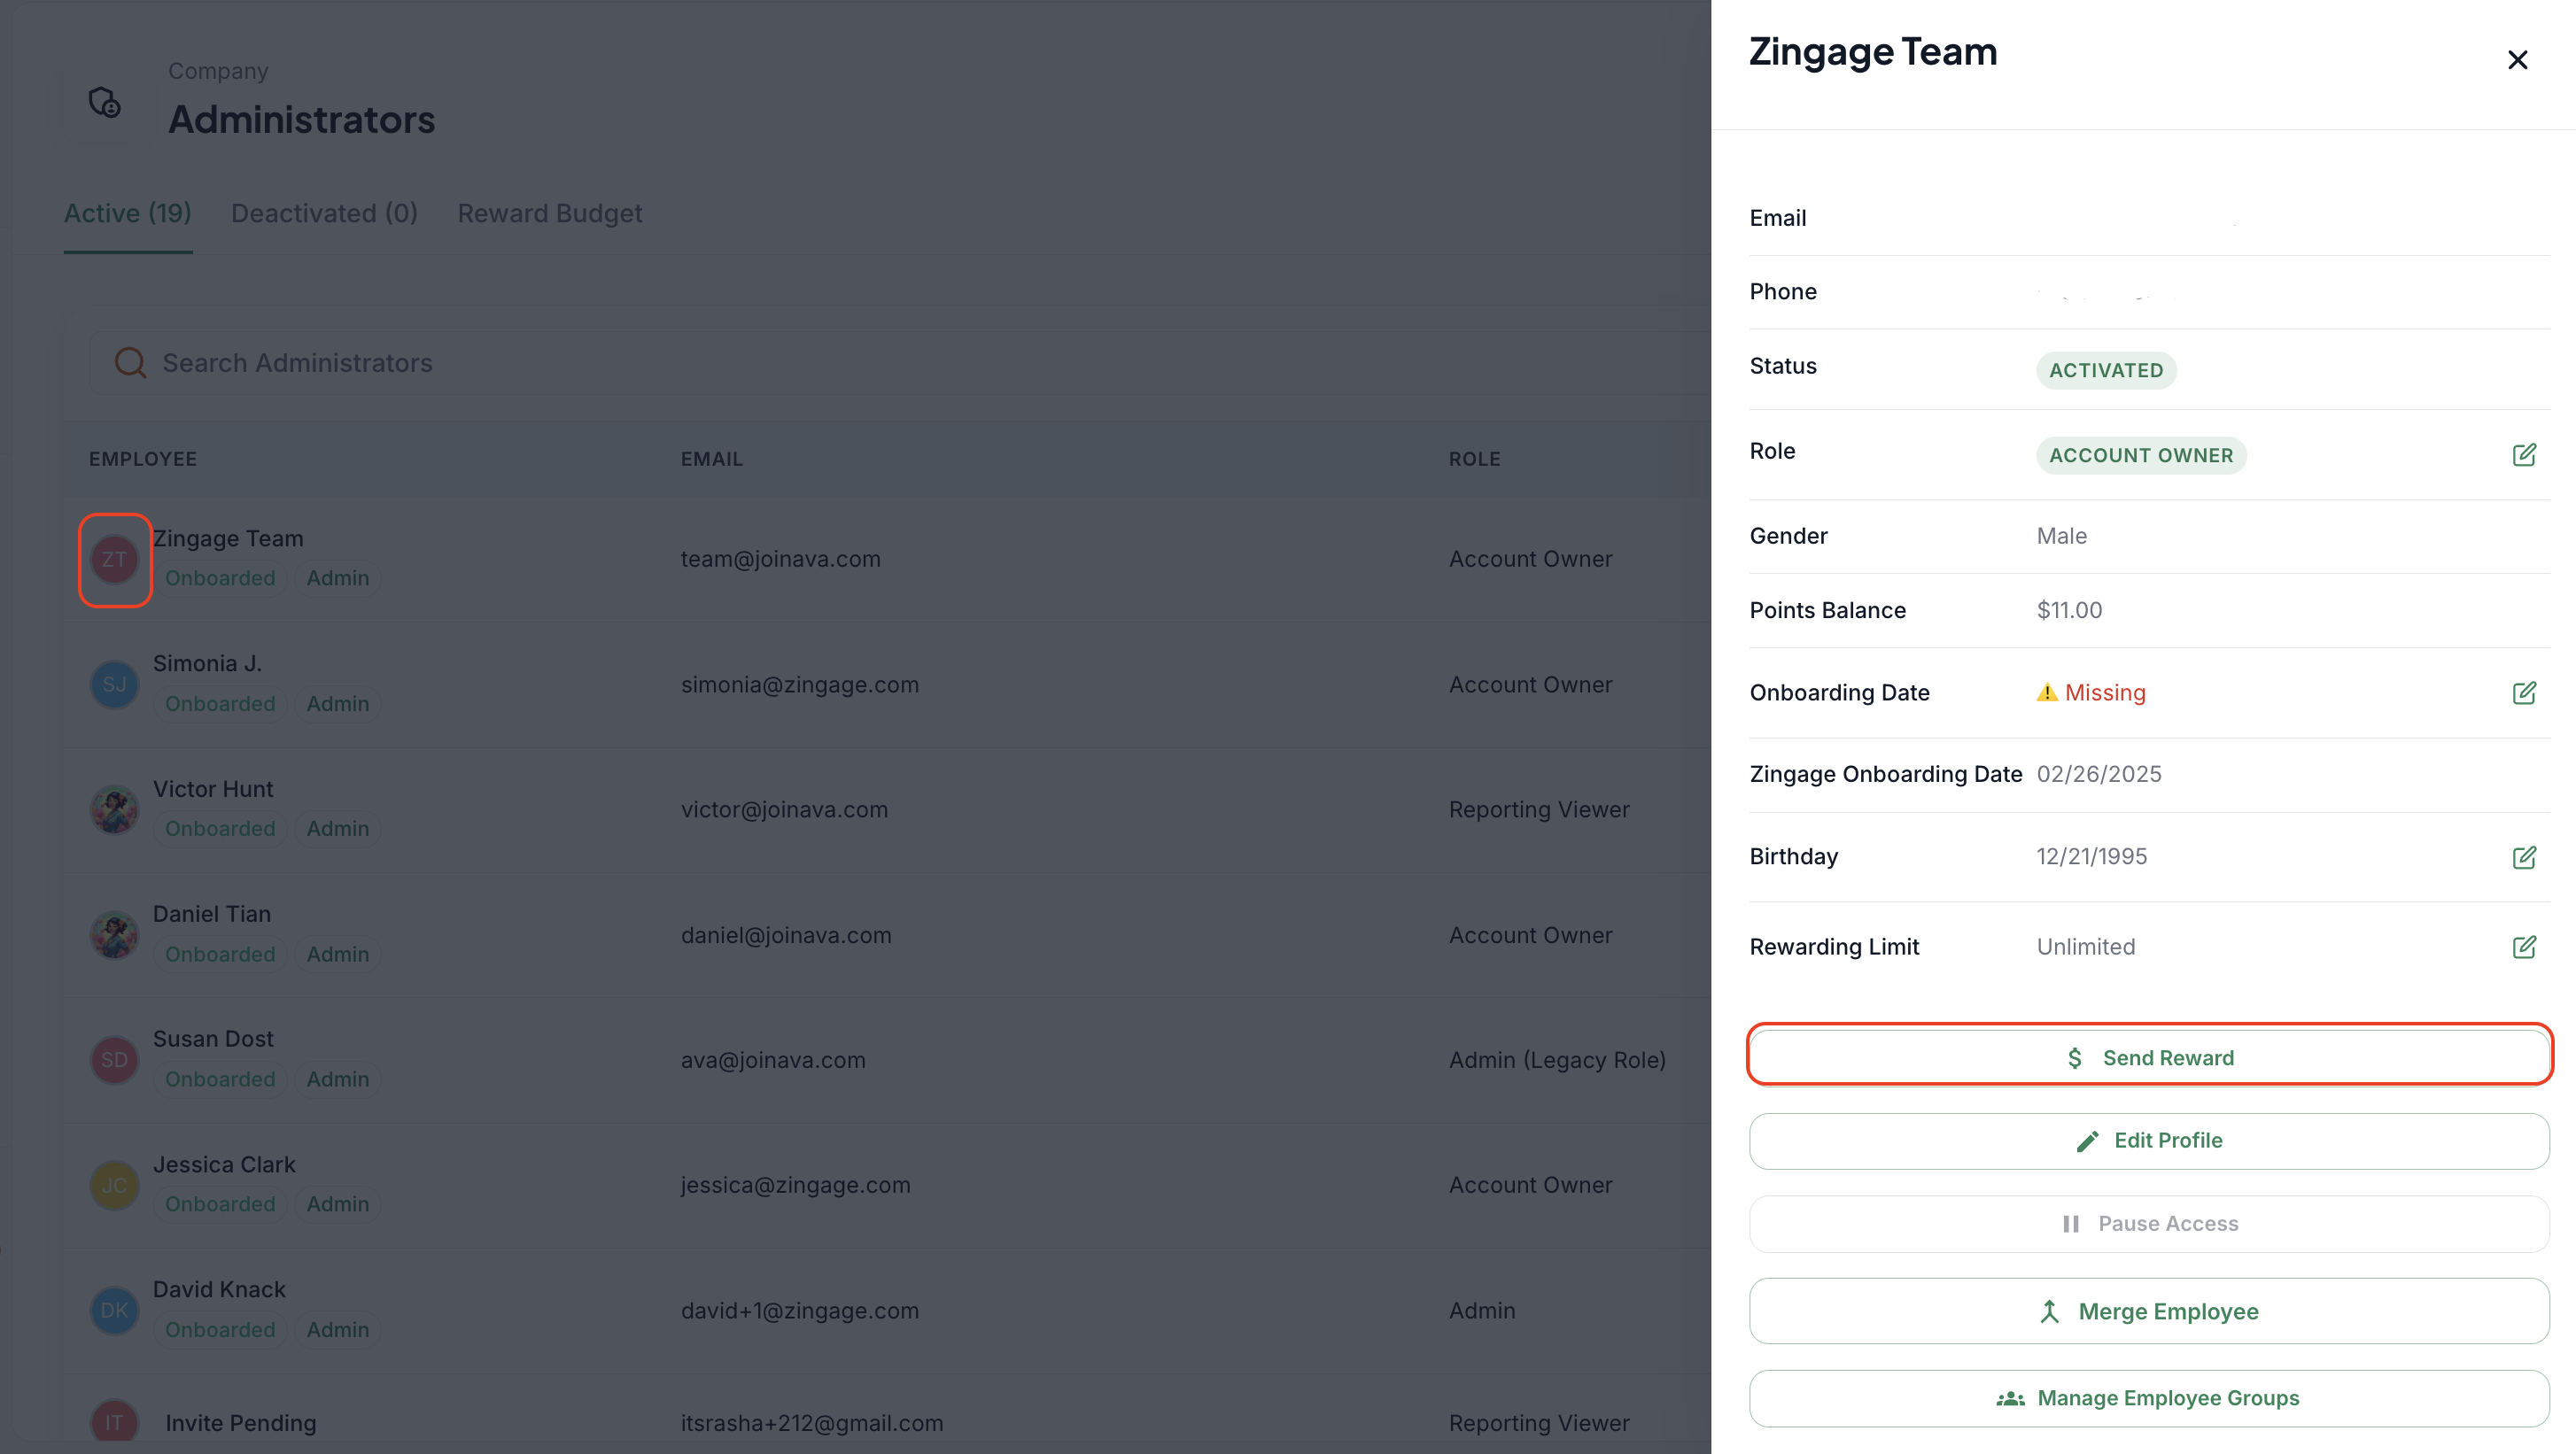Select the Susan Dost employee name
Viewport: 2576px width, 1454px height.
click(x=213, y=1039)
